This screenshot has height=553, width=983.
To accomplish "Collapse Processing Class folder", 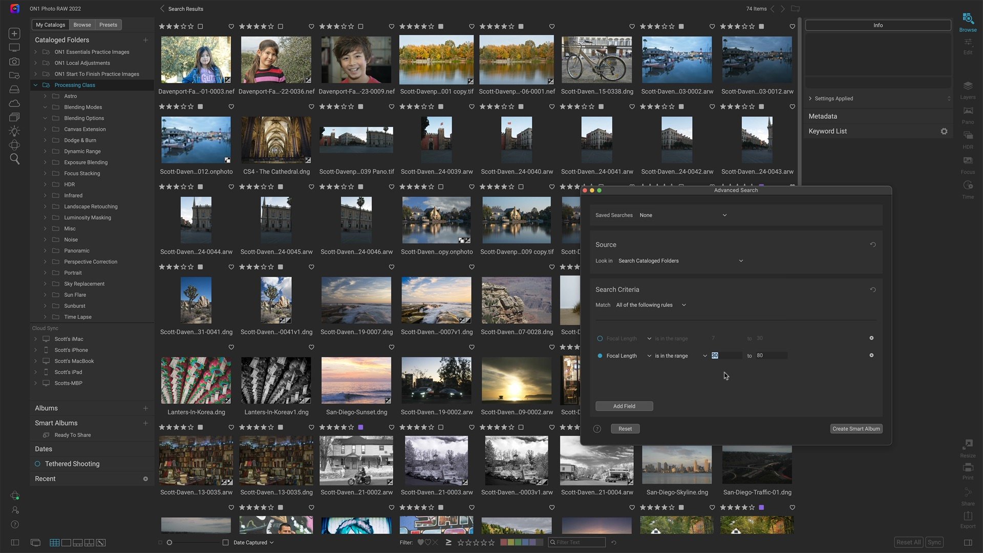I will (35, 85).
